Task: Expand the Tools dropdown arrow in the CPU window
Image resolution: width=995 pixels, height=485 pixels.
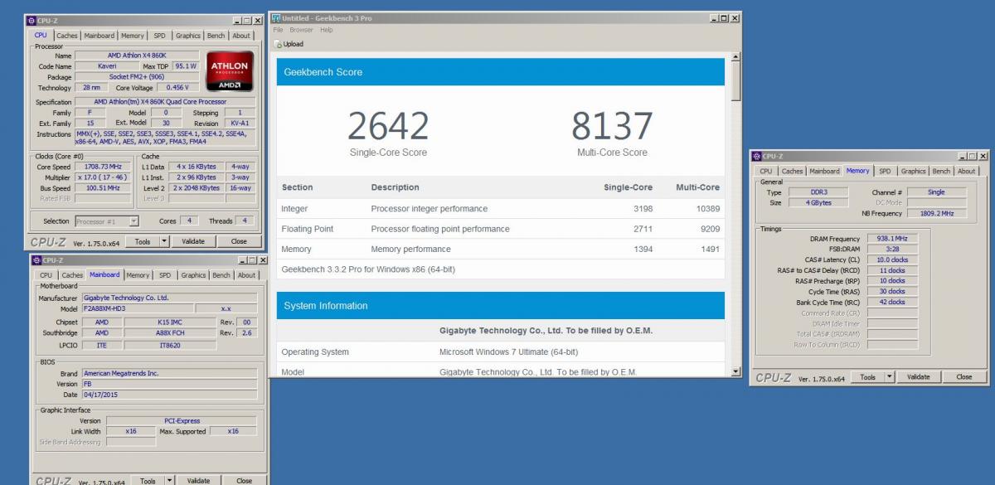Action: pos(163,241)
